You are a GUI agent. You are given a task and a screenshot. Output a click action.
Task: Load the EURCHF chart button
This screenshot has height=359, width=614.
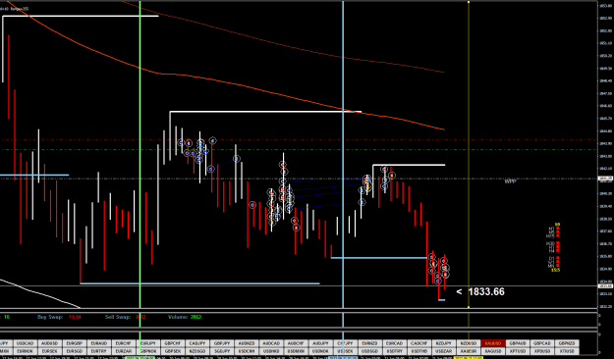pos(124,343)
